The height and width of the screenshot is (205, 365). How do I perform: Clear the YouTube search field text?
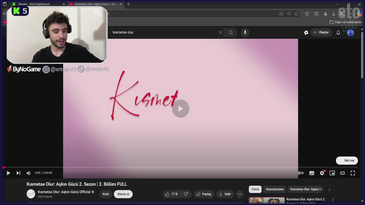point(220,32)
